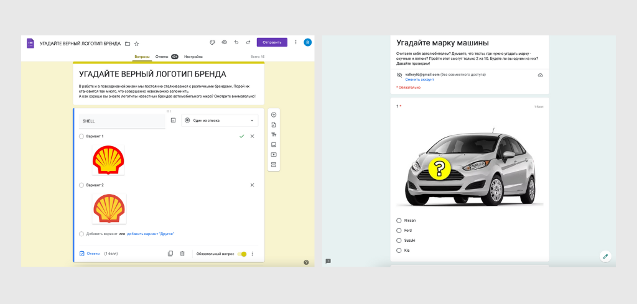Add video from side toolbar
Screen dimensions: 637x304
(274, 155)
